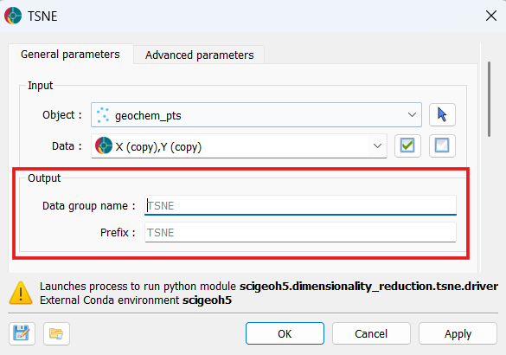Click the Cancel button

(x=371, y=333)
